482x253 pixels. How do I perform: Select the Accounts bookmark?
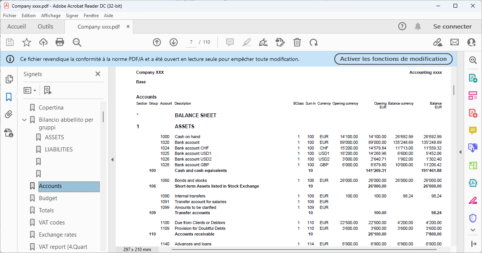(x=69, y=186)
